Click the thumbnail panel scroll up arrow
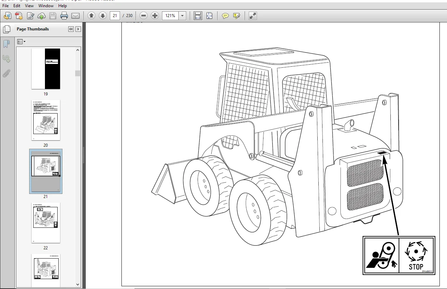 78,50
